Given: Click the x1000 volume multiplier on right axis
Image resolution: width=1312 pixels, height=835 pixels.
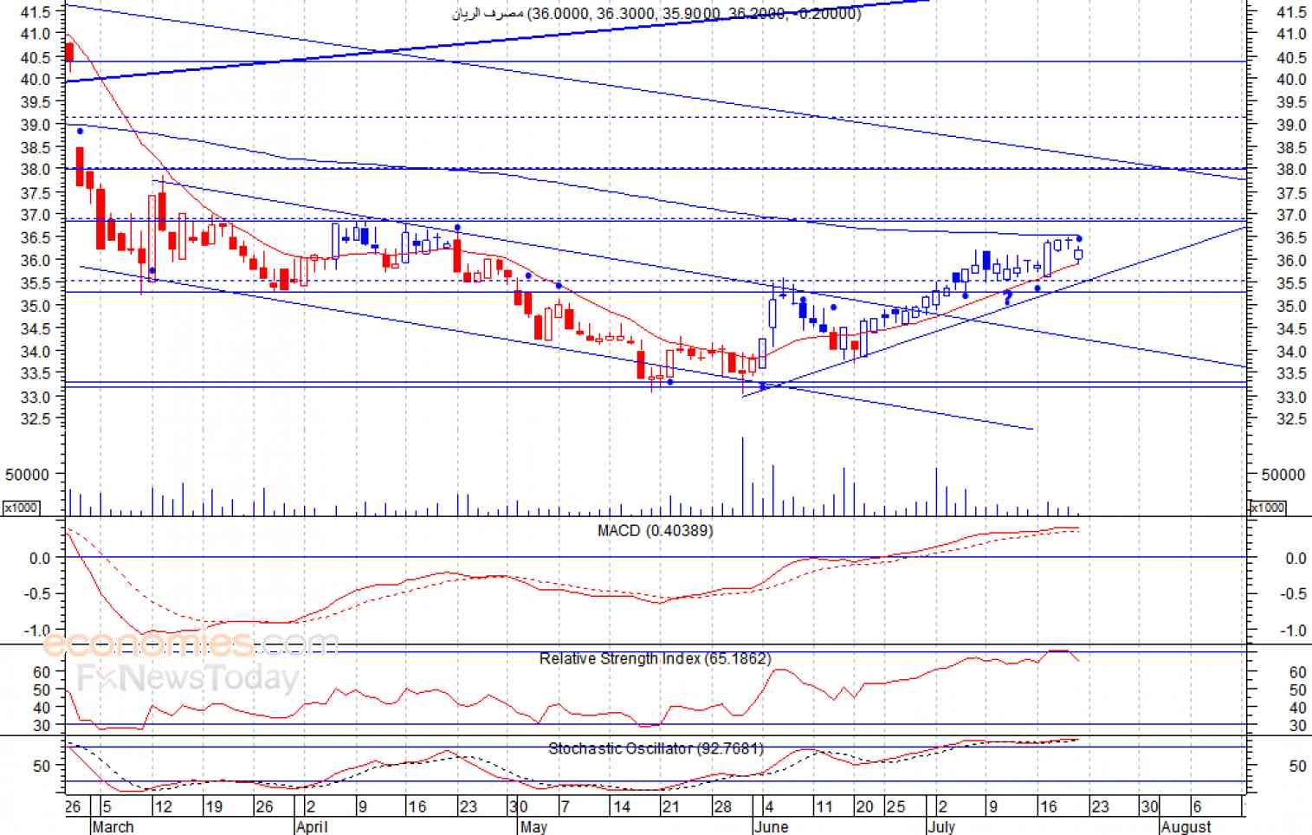Looking at the screenshot, I should pyautogui.click(x=1267, y=508).
